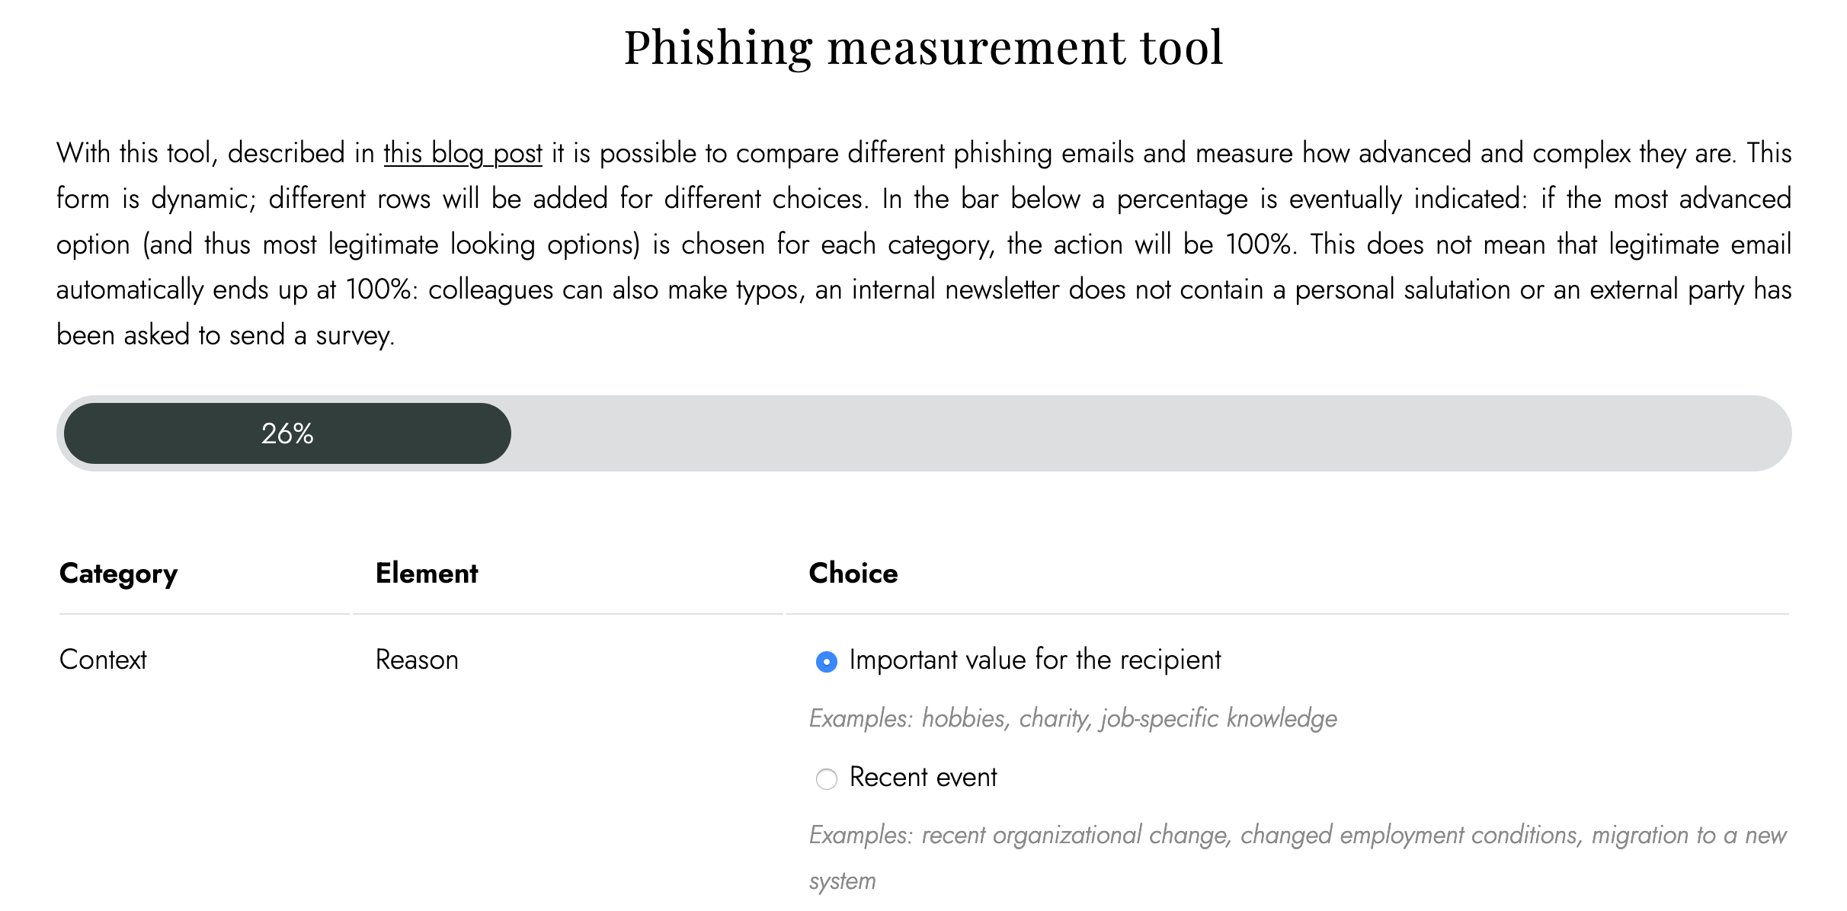Click the "recent organizational change" examples hint text
1847x911 pixels.
[x=1298, y=858]
